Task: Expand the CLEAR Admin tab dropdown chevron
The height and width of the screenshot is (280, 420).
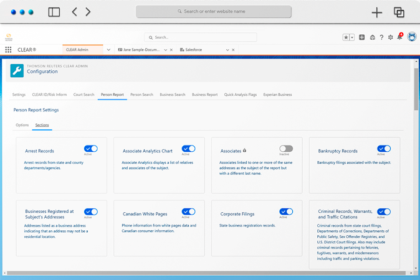Action: 108,50
